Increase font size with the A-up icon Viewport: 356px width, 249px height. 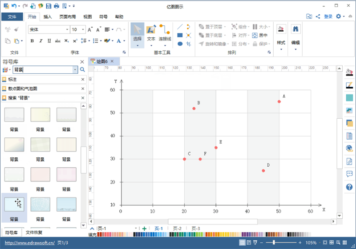tap(90, 29)
